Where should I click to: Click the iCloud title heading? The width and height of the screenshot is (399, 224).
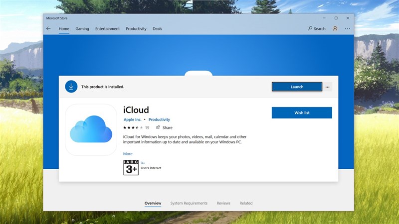pyautogui.click(x=136, y=110)
